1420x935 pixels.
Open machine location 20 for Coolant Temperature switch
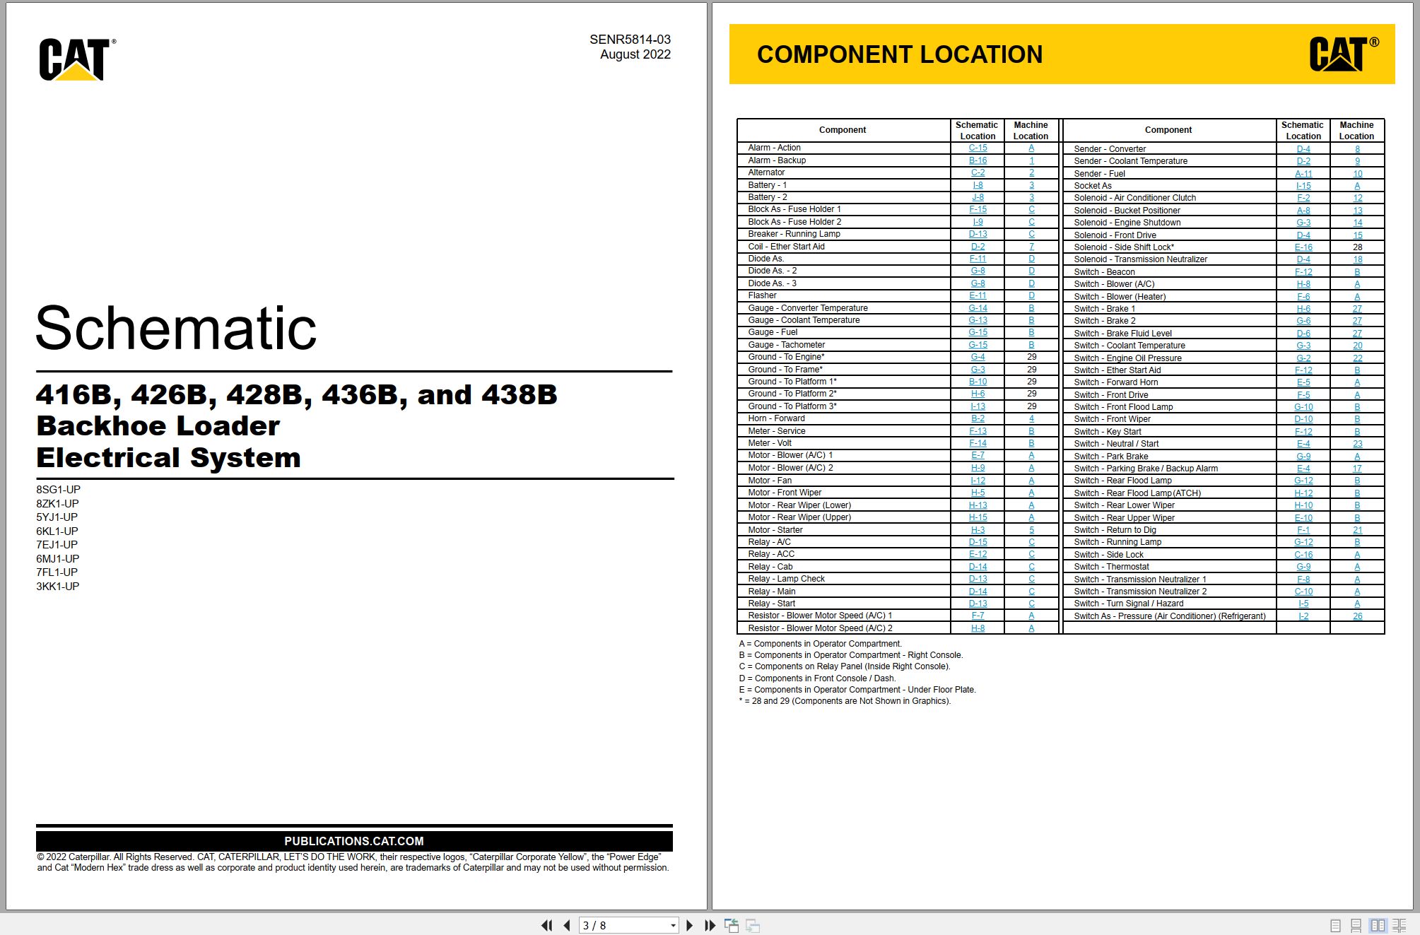point(1357,346)
